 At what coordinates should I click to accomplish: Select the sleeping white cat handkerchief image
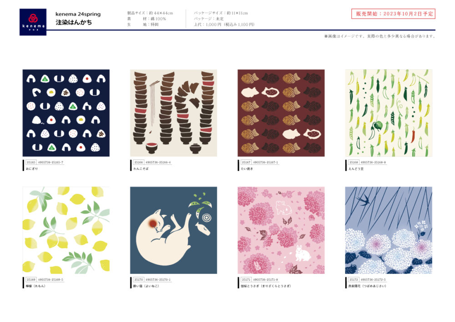tap(173, 230)
